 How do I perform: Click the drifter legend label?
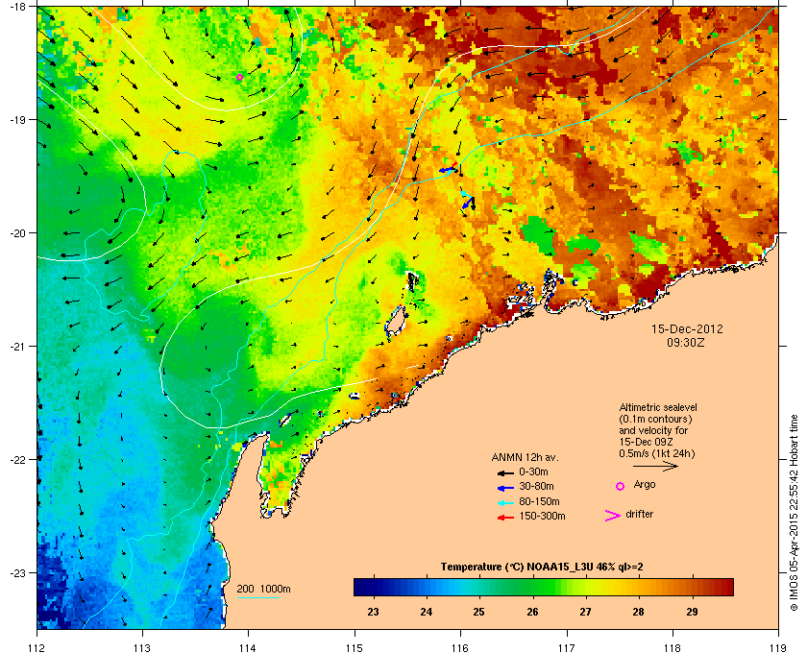tap(639, 514)
